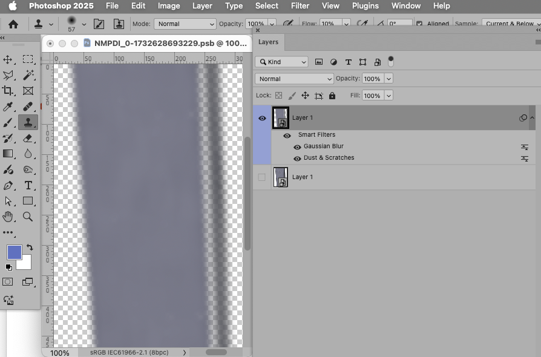The image size is (541, 357).
Task: Select the Move tool
Action: click(x=8, y=59)
